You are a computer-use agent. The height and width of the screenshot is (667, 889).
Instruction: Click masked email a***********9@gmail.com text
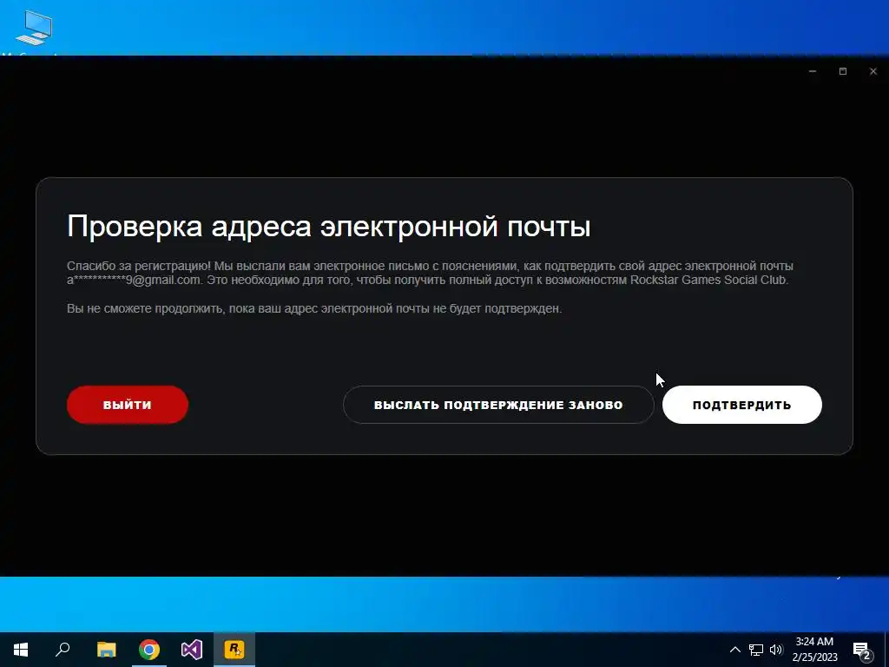[134, 281]
